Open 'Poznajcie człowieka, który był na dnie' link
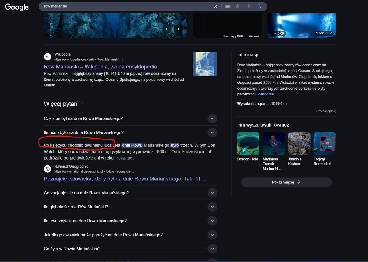The width and height of the screenshot is (368, 262). 125,179
